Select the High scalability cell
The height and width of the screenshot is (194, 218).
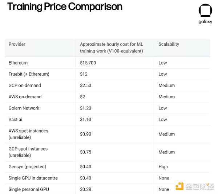pos(163,167)
